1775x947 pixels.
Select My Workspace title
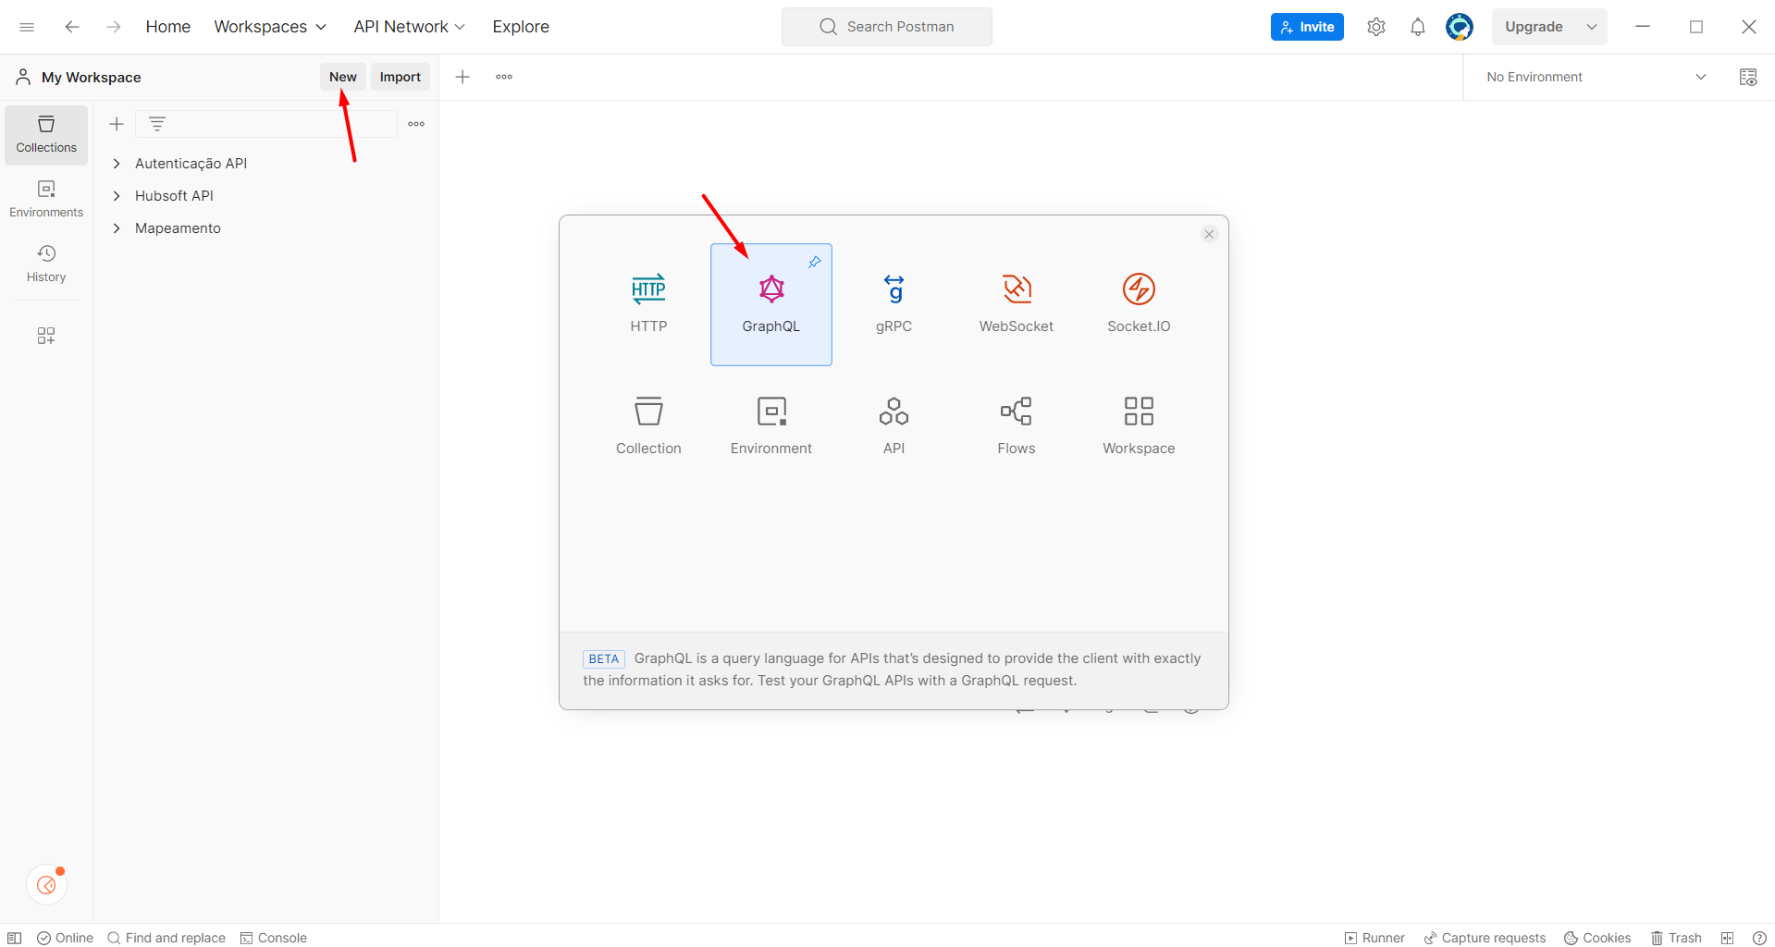[91, 77]
